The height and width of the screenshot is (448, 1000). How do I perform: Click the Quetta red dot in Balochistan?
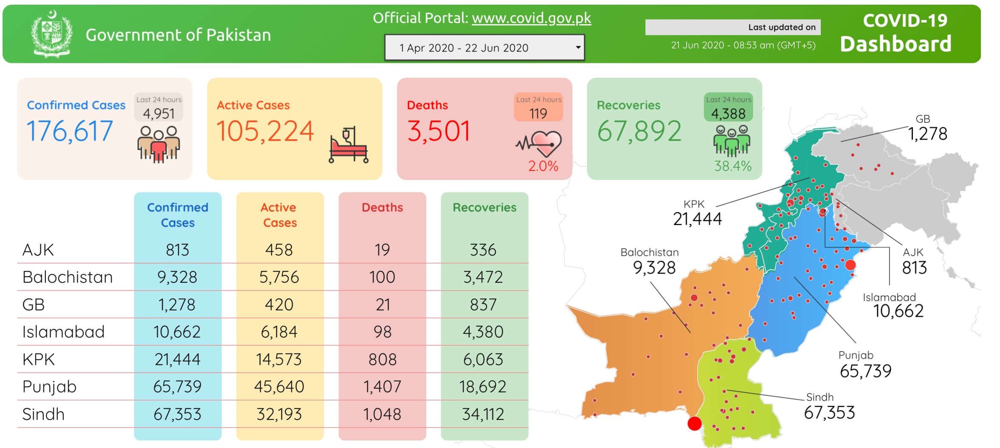pos(694,298)
